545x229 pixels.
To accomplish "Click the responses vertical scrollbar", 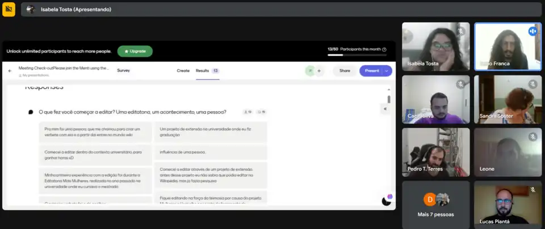I will pos(389,99).
